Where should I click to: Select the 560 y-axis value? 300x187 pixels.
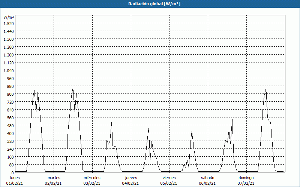pyautogui.click(x=10, y=118)
